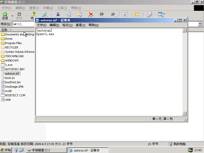Open Notepad Edit menu

(54, 25)
